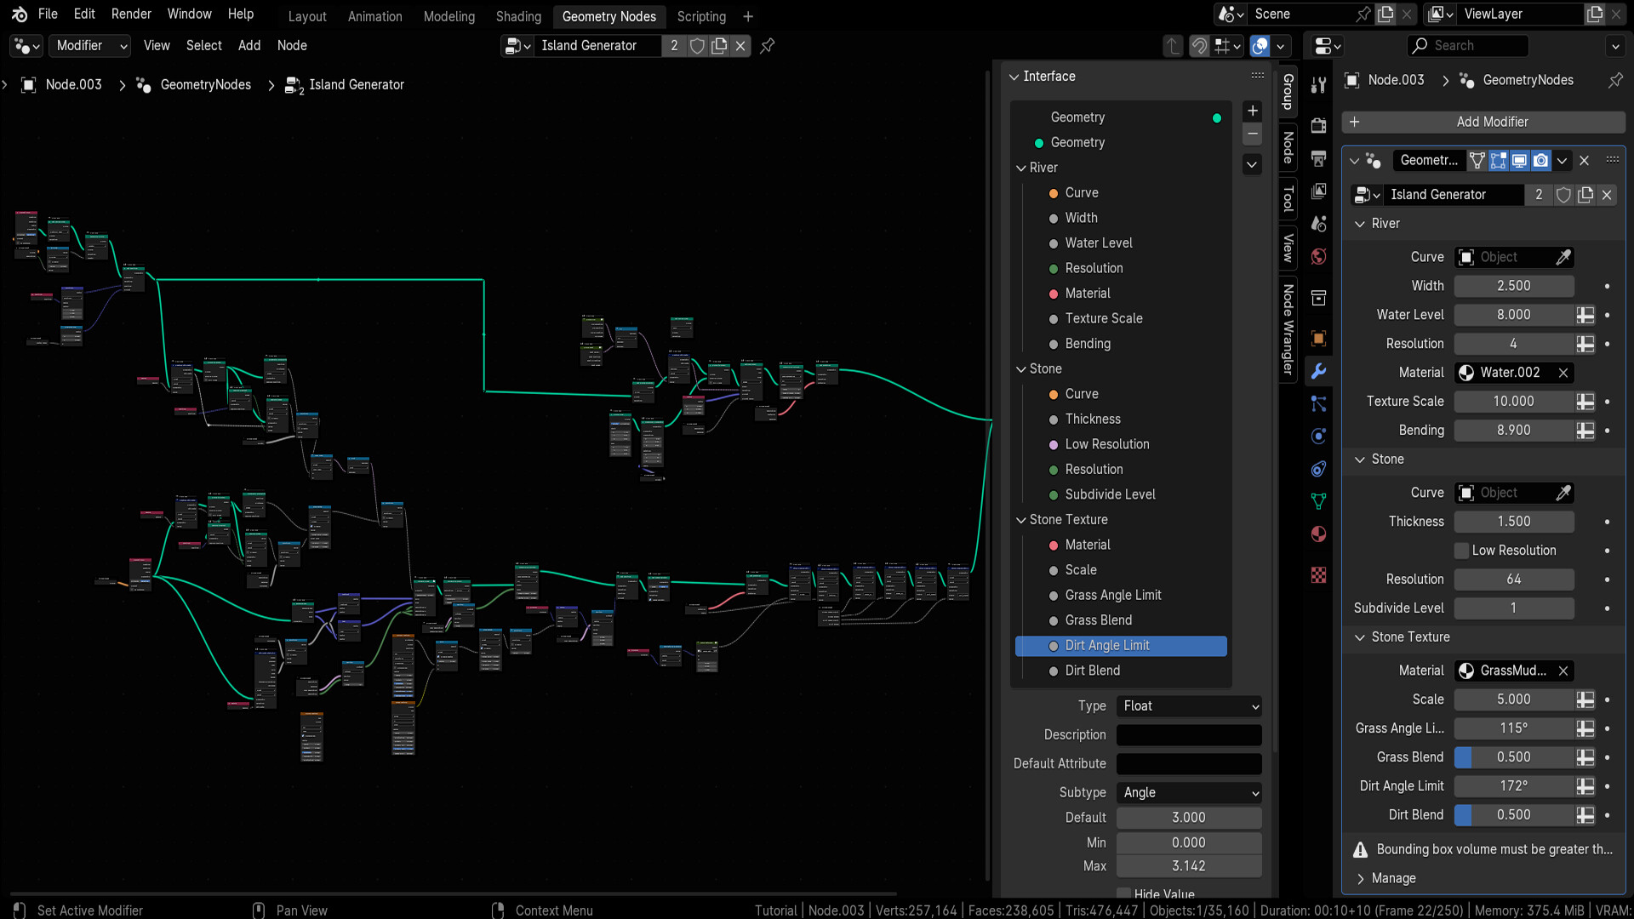The height and width of the screenshot is (919, 1634).
Task: Click the Grass Blend slider
Action: coord(1514,757)
